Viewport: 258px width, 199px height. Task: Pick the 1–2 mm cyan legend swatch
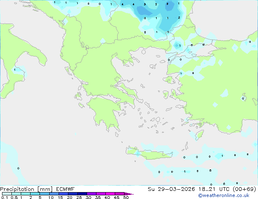[x=26, y=194]
